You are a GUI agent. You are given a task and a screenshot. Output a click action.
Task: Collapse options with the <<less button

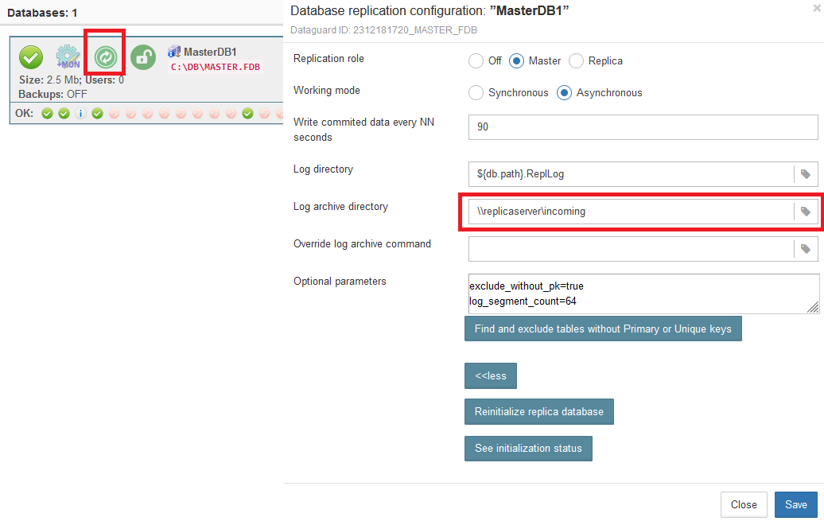[x=491, y=376]
